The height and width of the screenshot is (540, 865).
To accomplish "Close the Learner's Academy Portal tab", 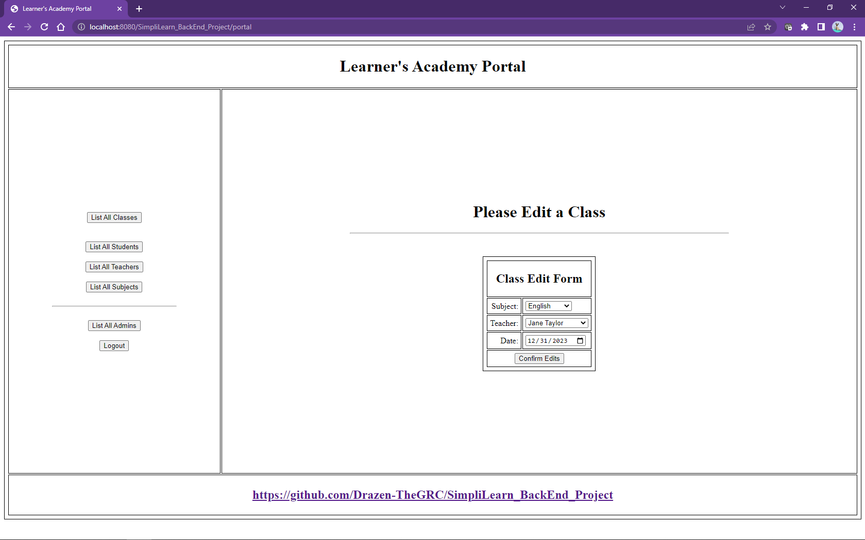I will [120, 9].
